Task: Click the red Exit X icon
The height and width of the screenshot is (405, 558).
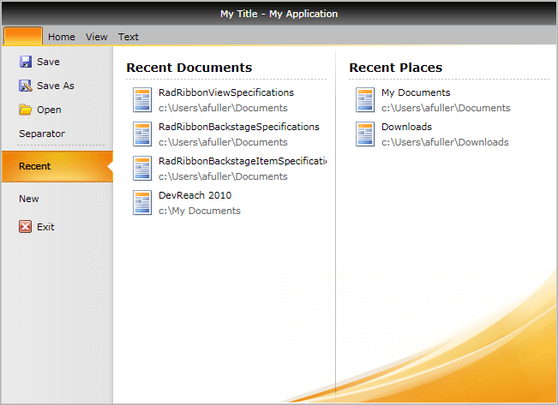Action: pos(25,227)
